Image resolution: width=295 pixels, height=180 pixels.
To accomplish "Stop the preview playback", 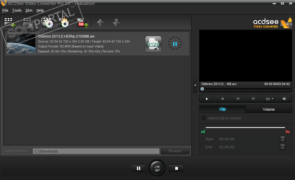I will pos(223,99).
